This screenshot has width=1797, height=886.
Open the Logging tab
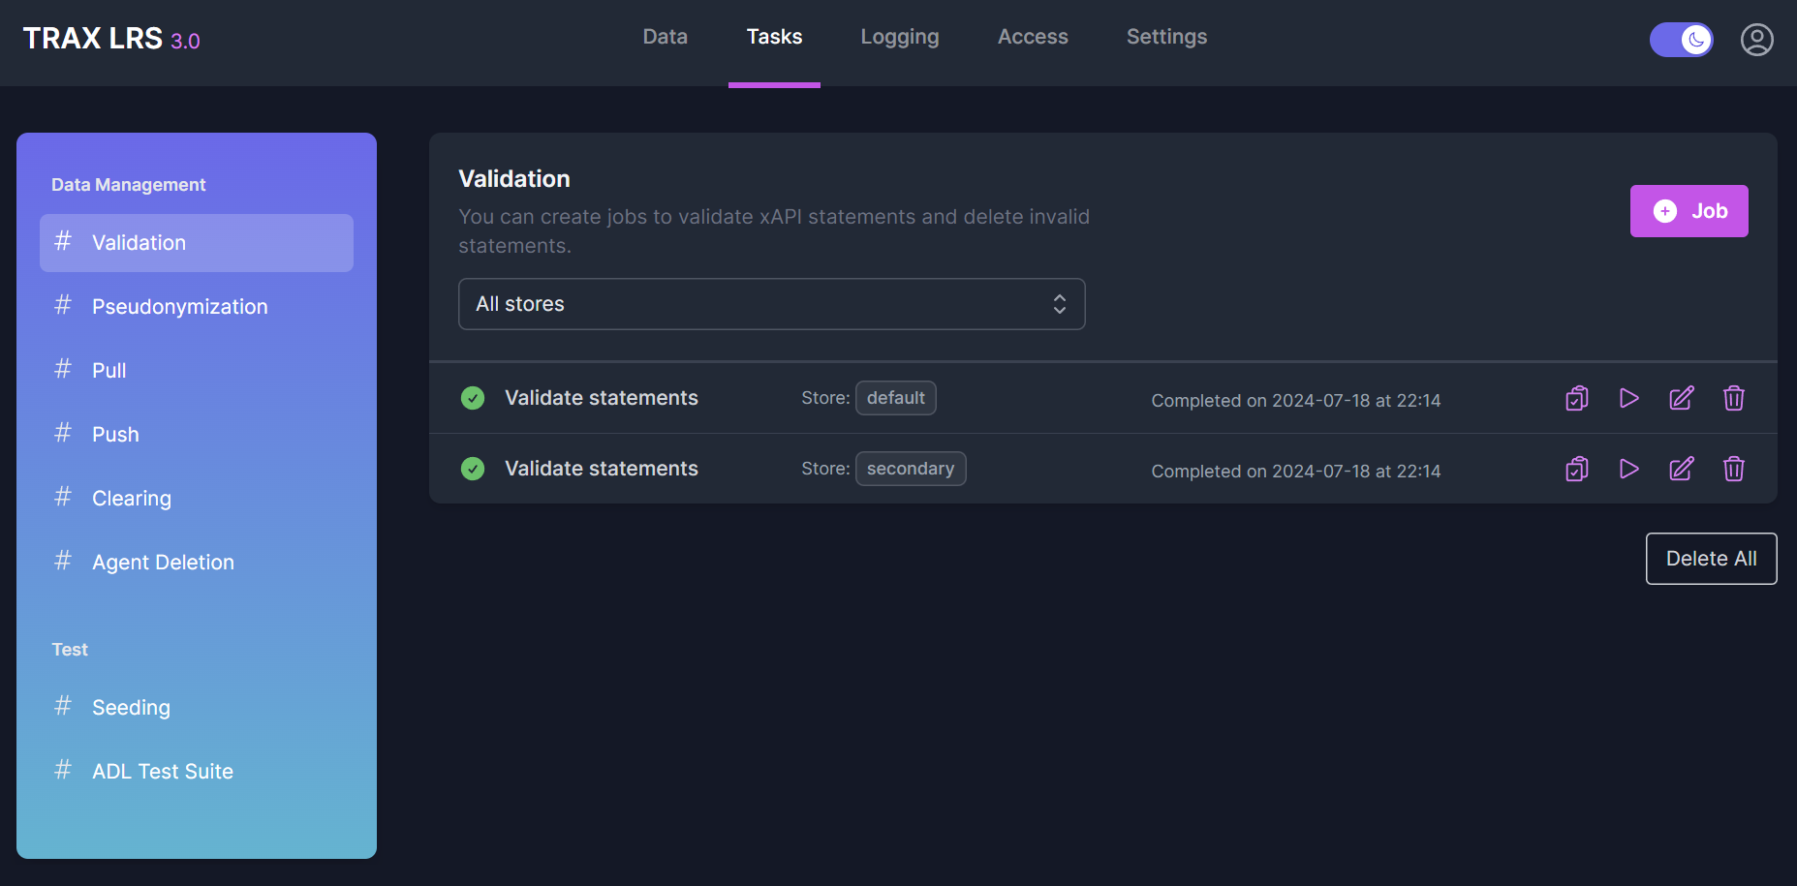(899, 37)
